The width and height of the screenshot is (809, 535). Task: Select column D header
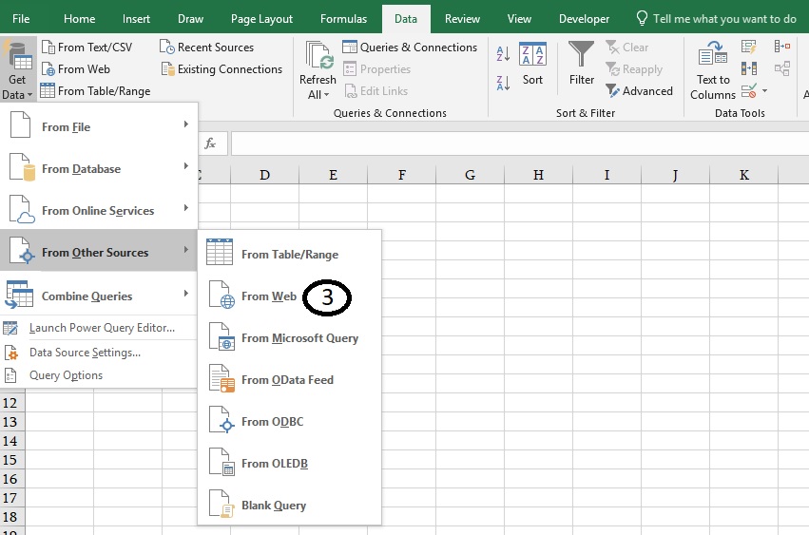tap(264, 175)
